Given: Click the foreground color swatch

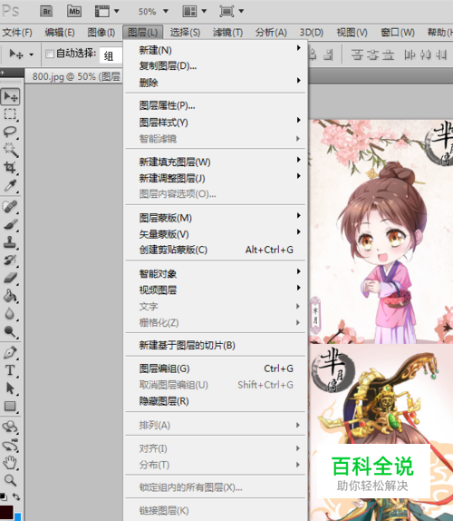Looking at the screenshot, I should (x=6, y=513).
